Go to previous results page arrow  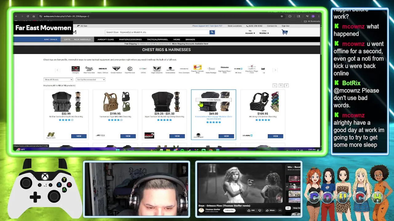[x=275, y=85]
